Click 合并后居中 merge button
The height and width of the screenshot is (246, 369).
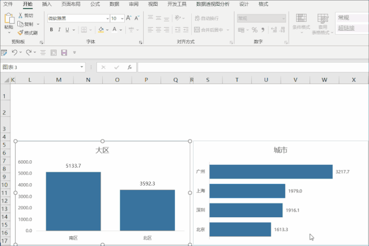coord(208,30)
